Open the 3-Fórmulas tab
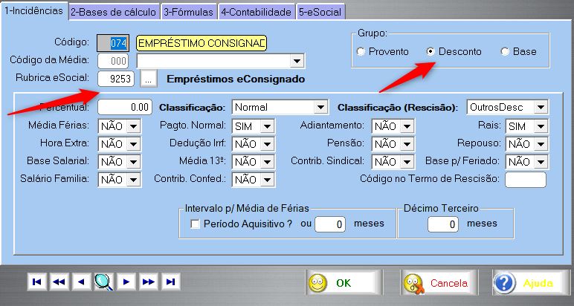Viewport: 574px width, 306px height. (188, 12)
